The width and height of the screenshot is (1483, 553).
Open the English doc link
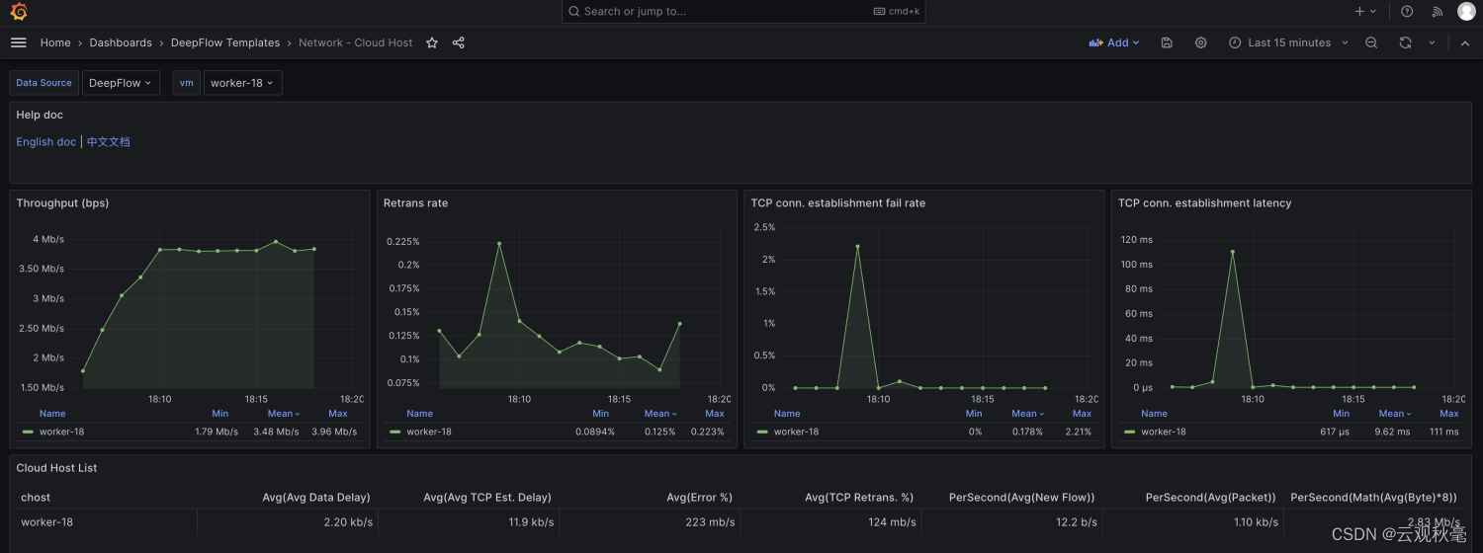click(45, 142)
